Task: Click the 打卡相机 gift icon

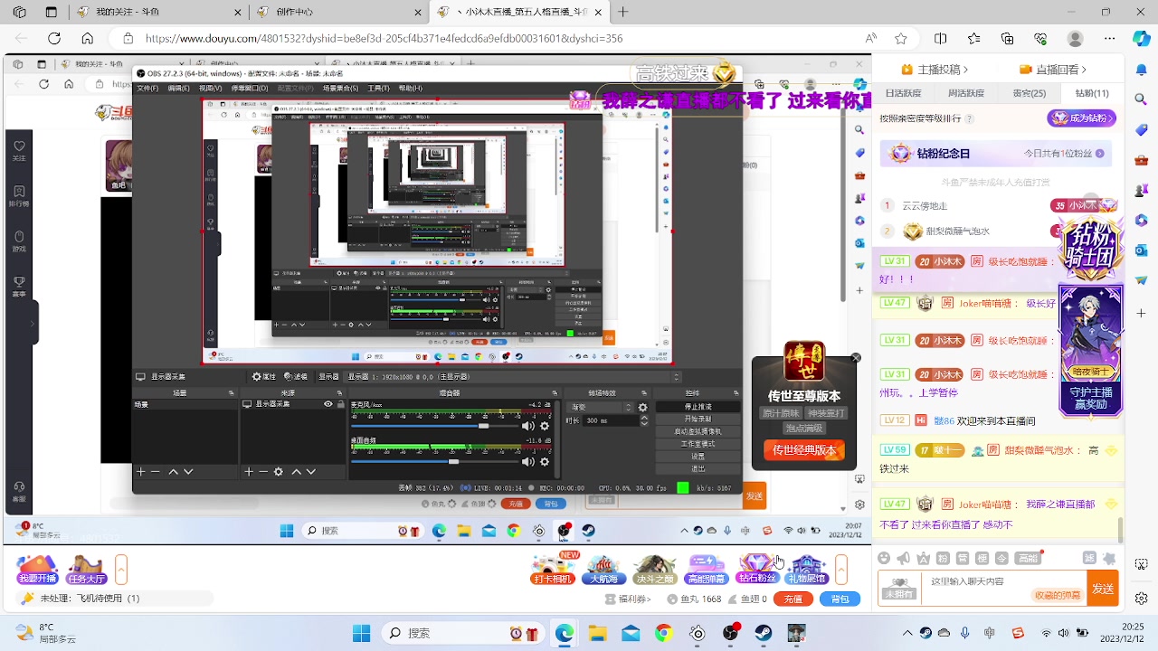Action: (553, 570)
